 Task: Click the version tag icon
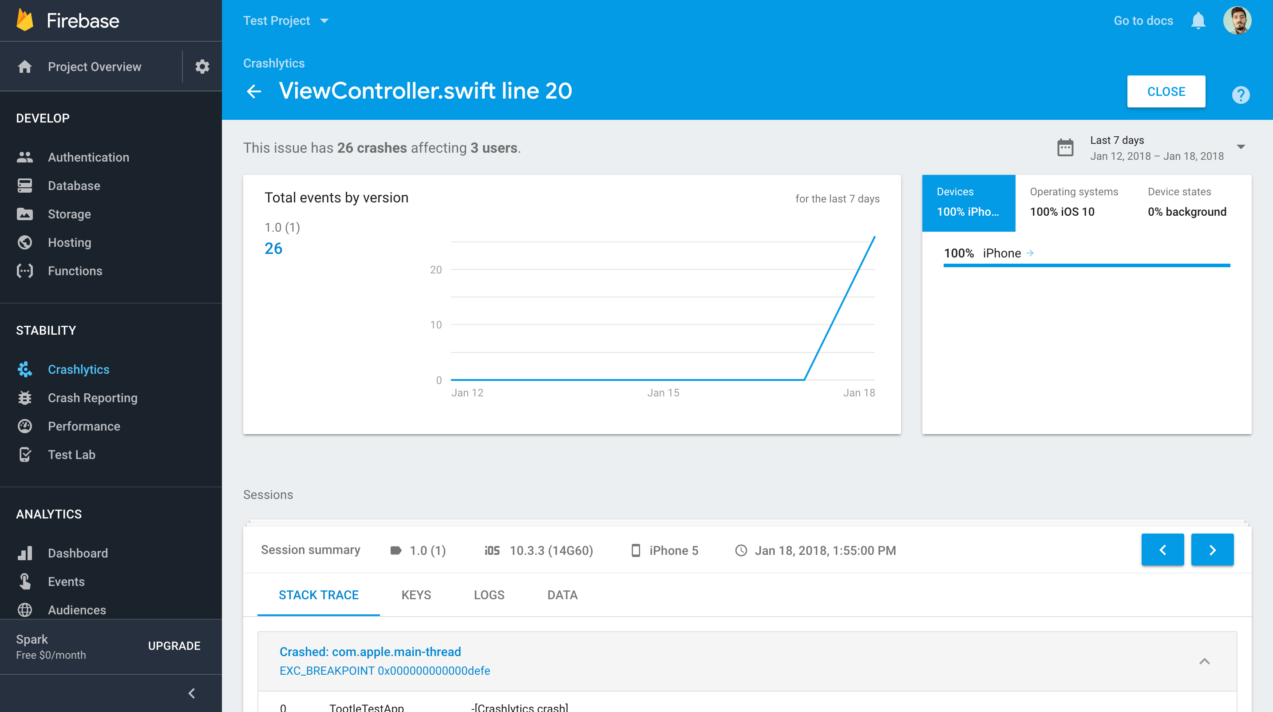pos(395,550)
